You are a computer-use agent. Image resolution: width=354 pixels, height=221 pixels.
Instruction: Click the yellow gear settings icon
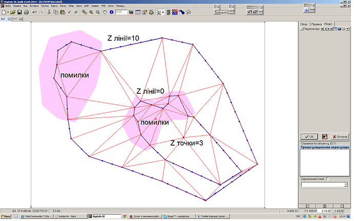coord(151,12)
